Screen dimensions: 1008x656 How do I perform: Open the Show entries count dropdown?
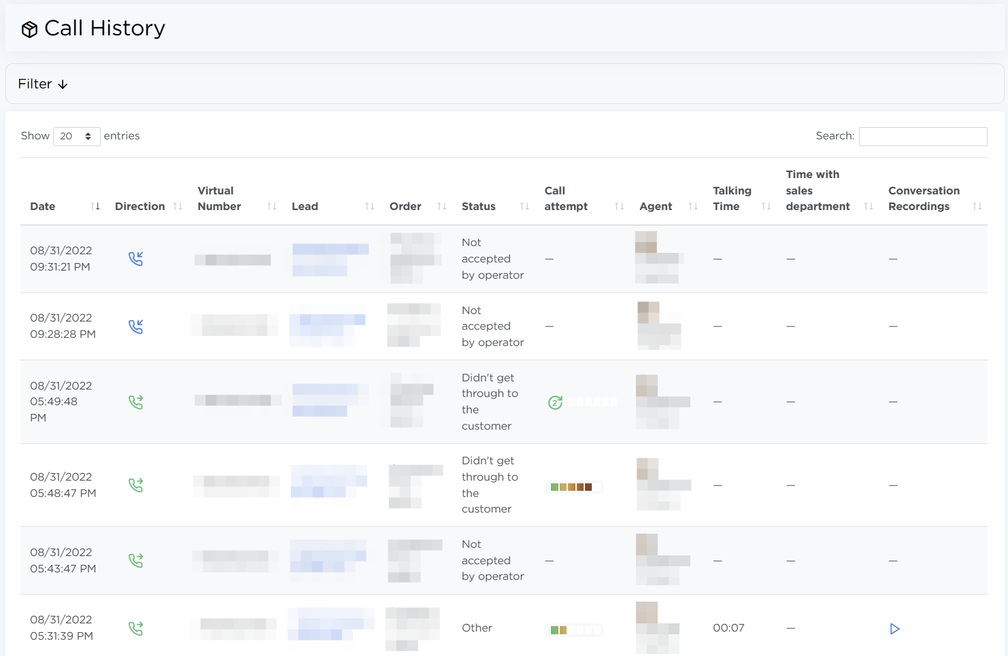coord(76,136)
